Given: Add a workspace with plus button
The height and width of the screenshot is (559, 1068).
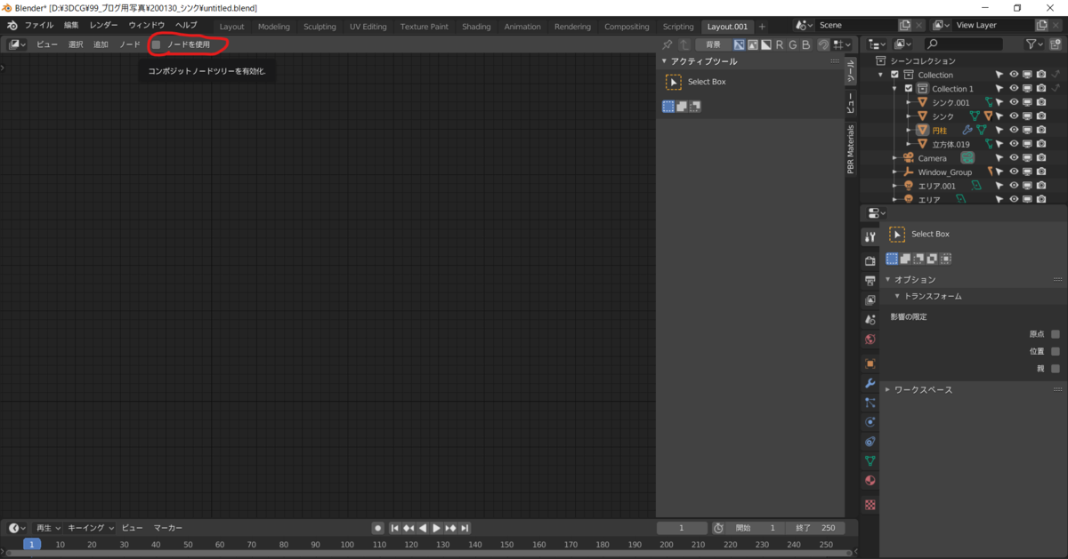Looking at the screenshot, I should click(762, 27).
